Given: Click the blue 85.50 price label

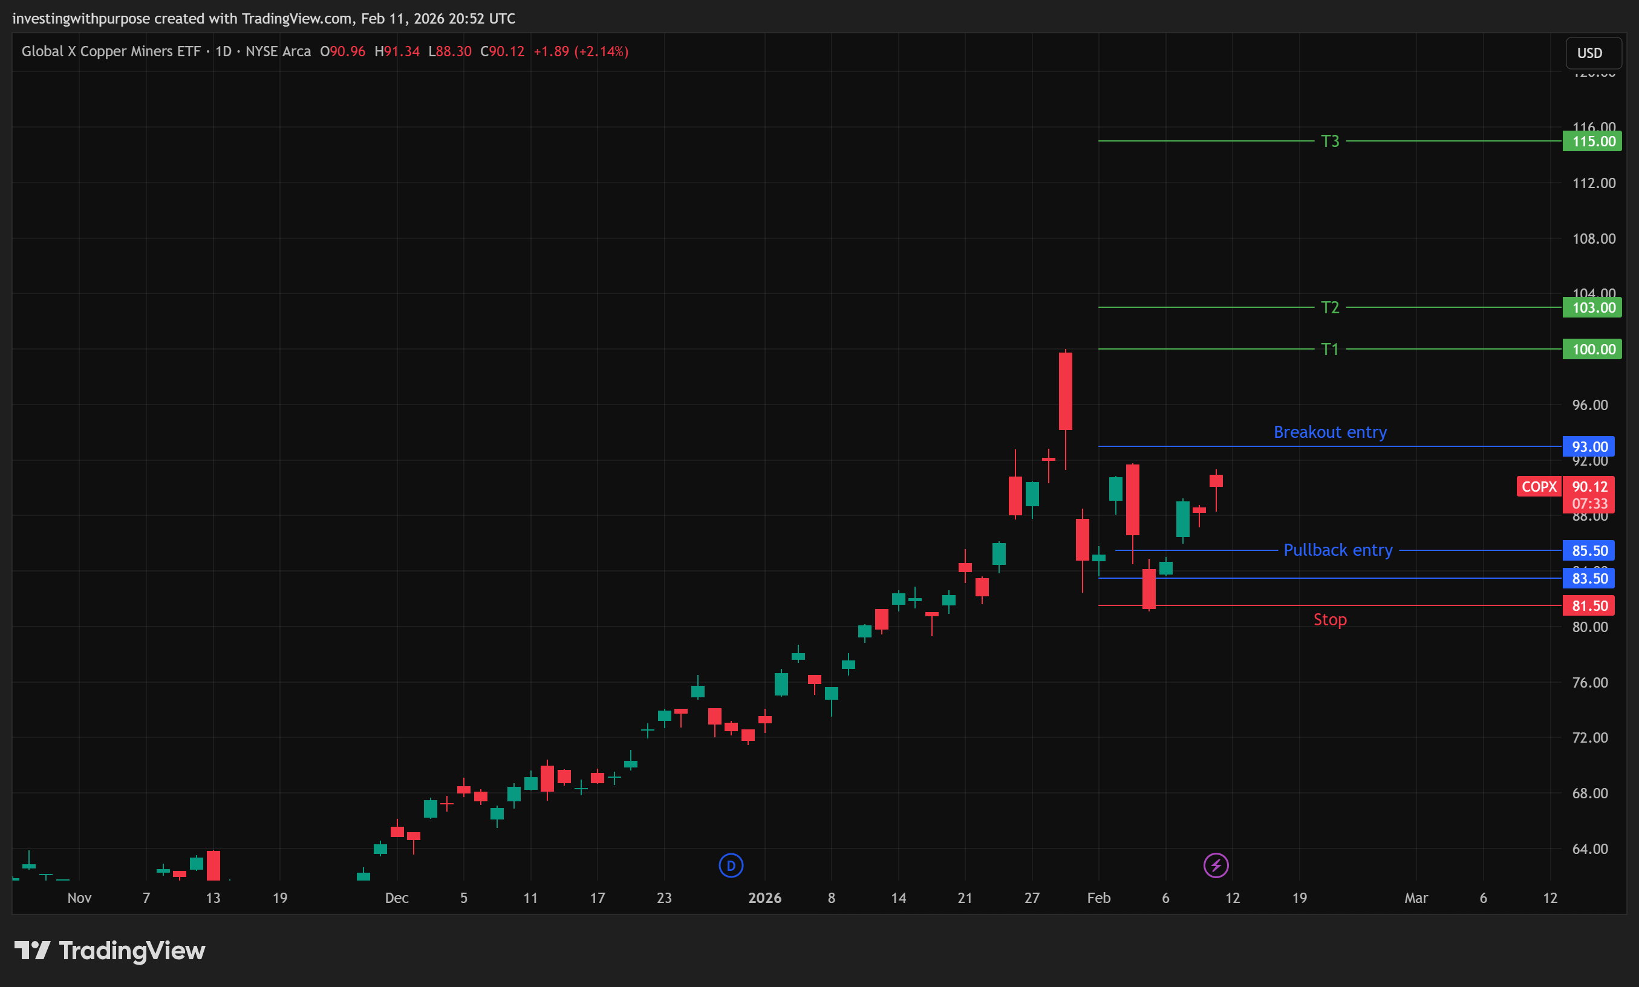Looking at the screenshot, I should 1588,550.
